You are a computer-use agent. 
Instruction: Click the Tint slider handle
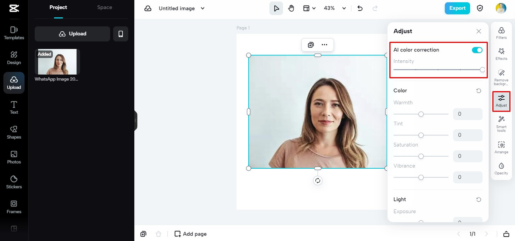coord(421,135)
